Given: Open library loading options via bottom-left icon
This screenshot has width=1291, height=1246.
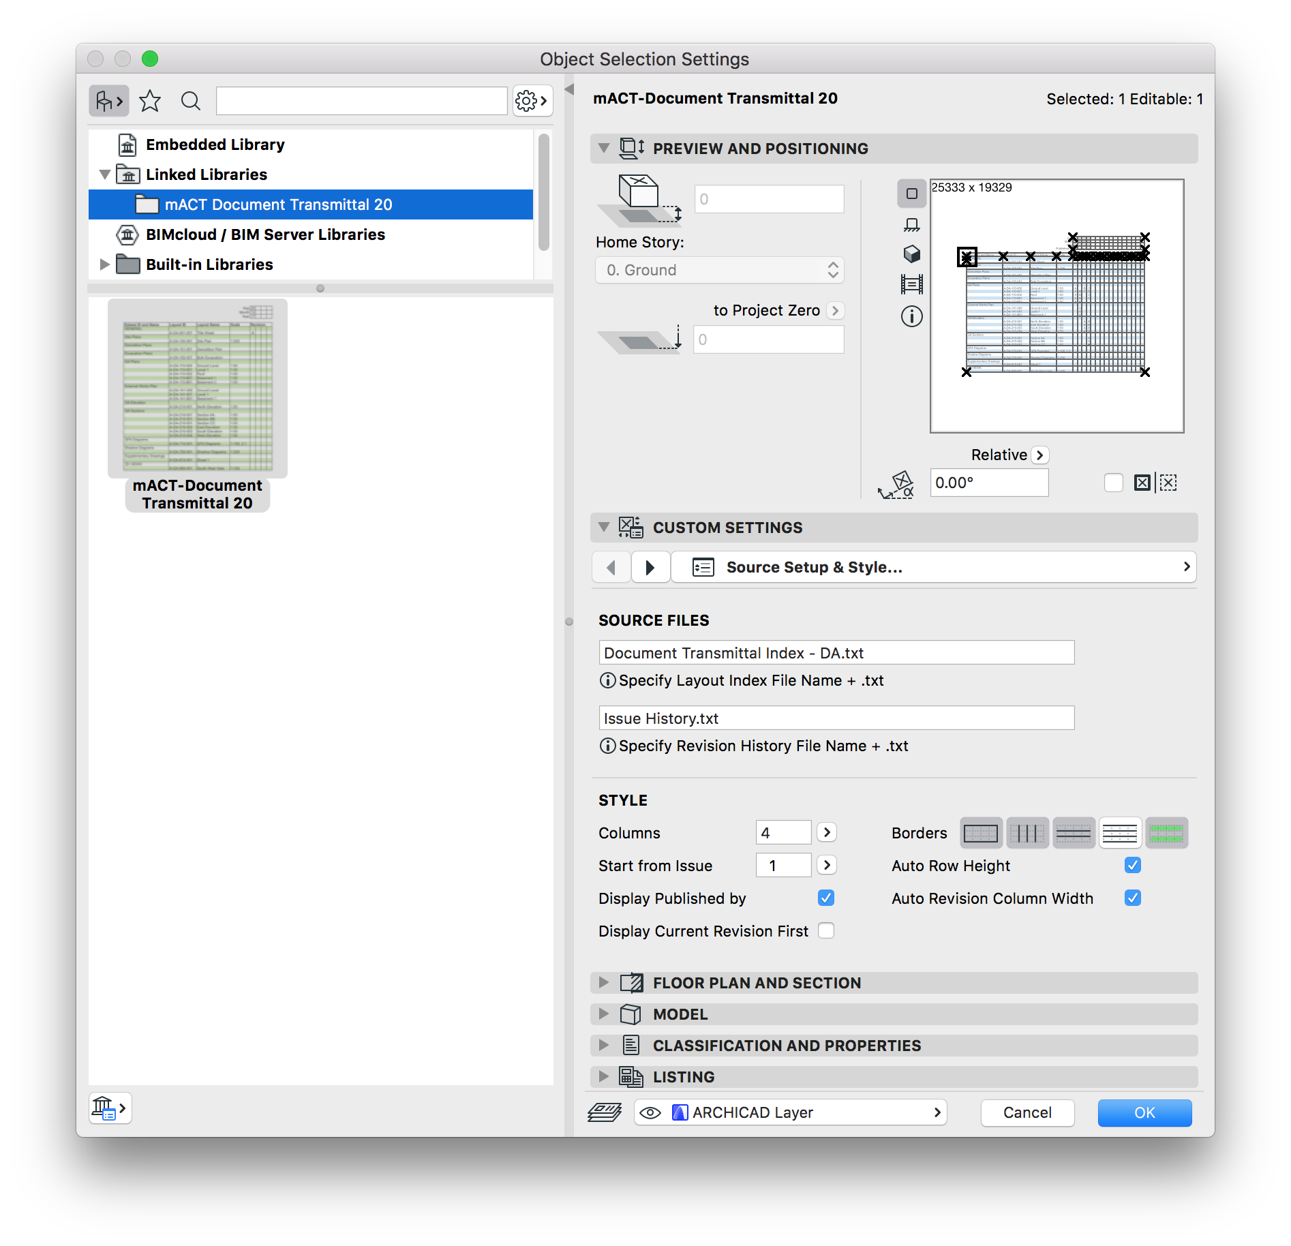Looking at the screenshot, I should click(110, 1108).
